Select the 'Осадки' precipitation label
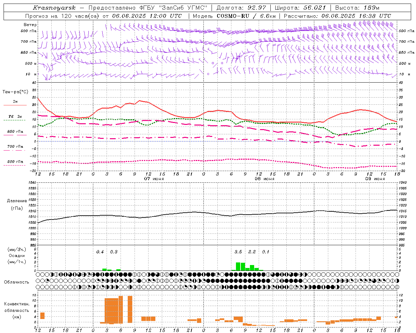The height and width of the screenshot is (333, 416). point(17,256)
